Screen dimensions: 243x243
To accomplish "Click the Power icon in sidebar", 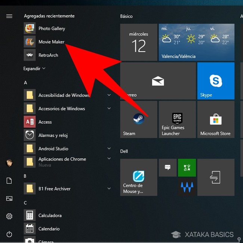I will coord(9,234).
